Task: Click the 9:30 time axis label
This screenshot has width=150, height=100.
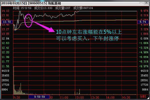Action: (x=17, y=97)
